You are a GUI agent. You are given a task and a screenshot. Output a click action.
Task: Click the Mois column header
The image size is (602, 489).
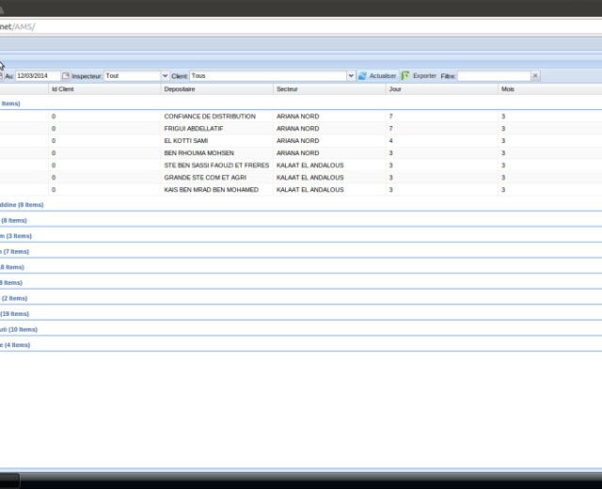click(507, 89)
